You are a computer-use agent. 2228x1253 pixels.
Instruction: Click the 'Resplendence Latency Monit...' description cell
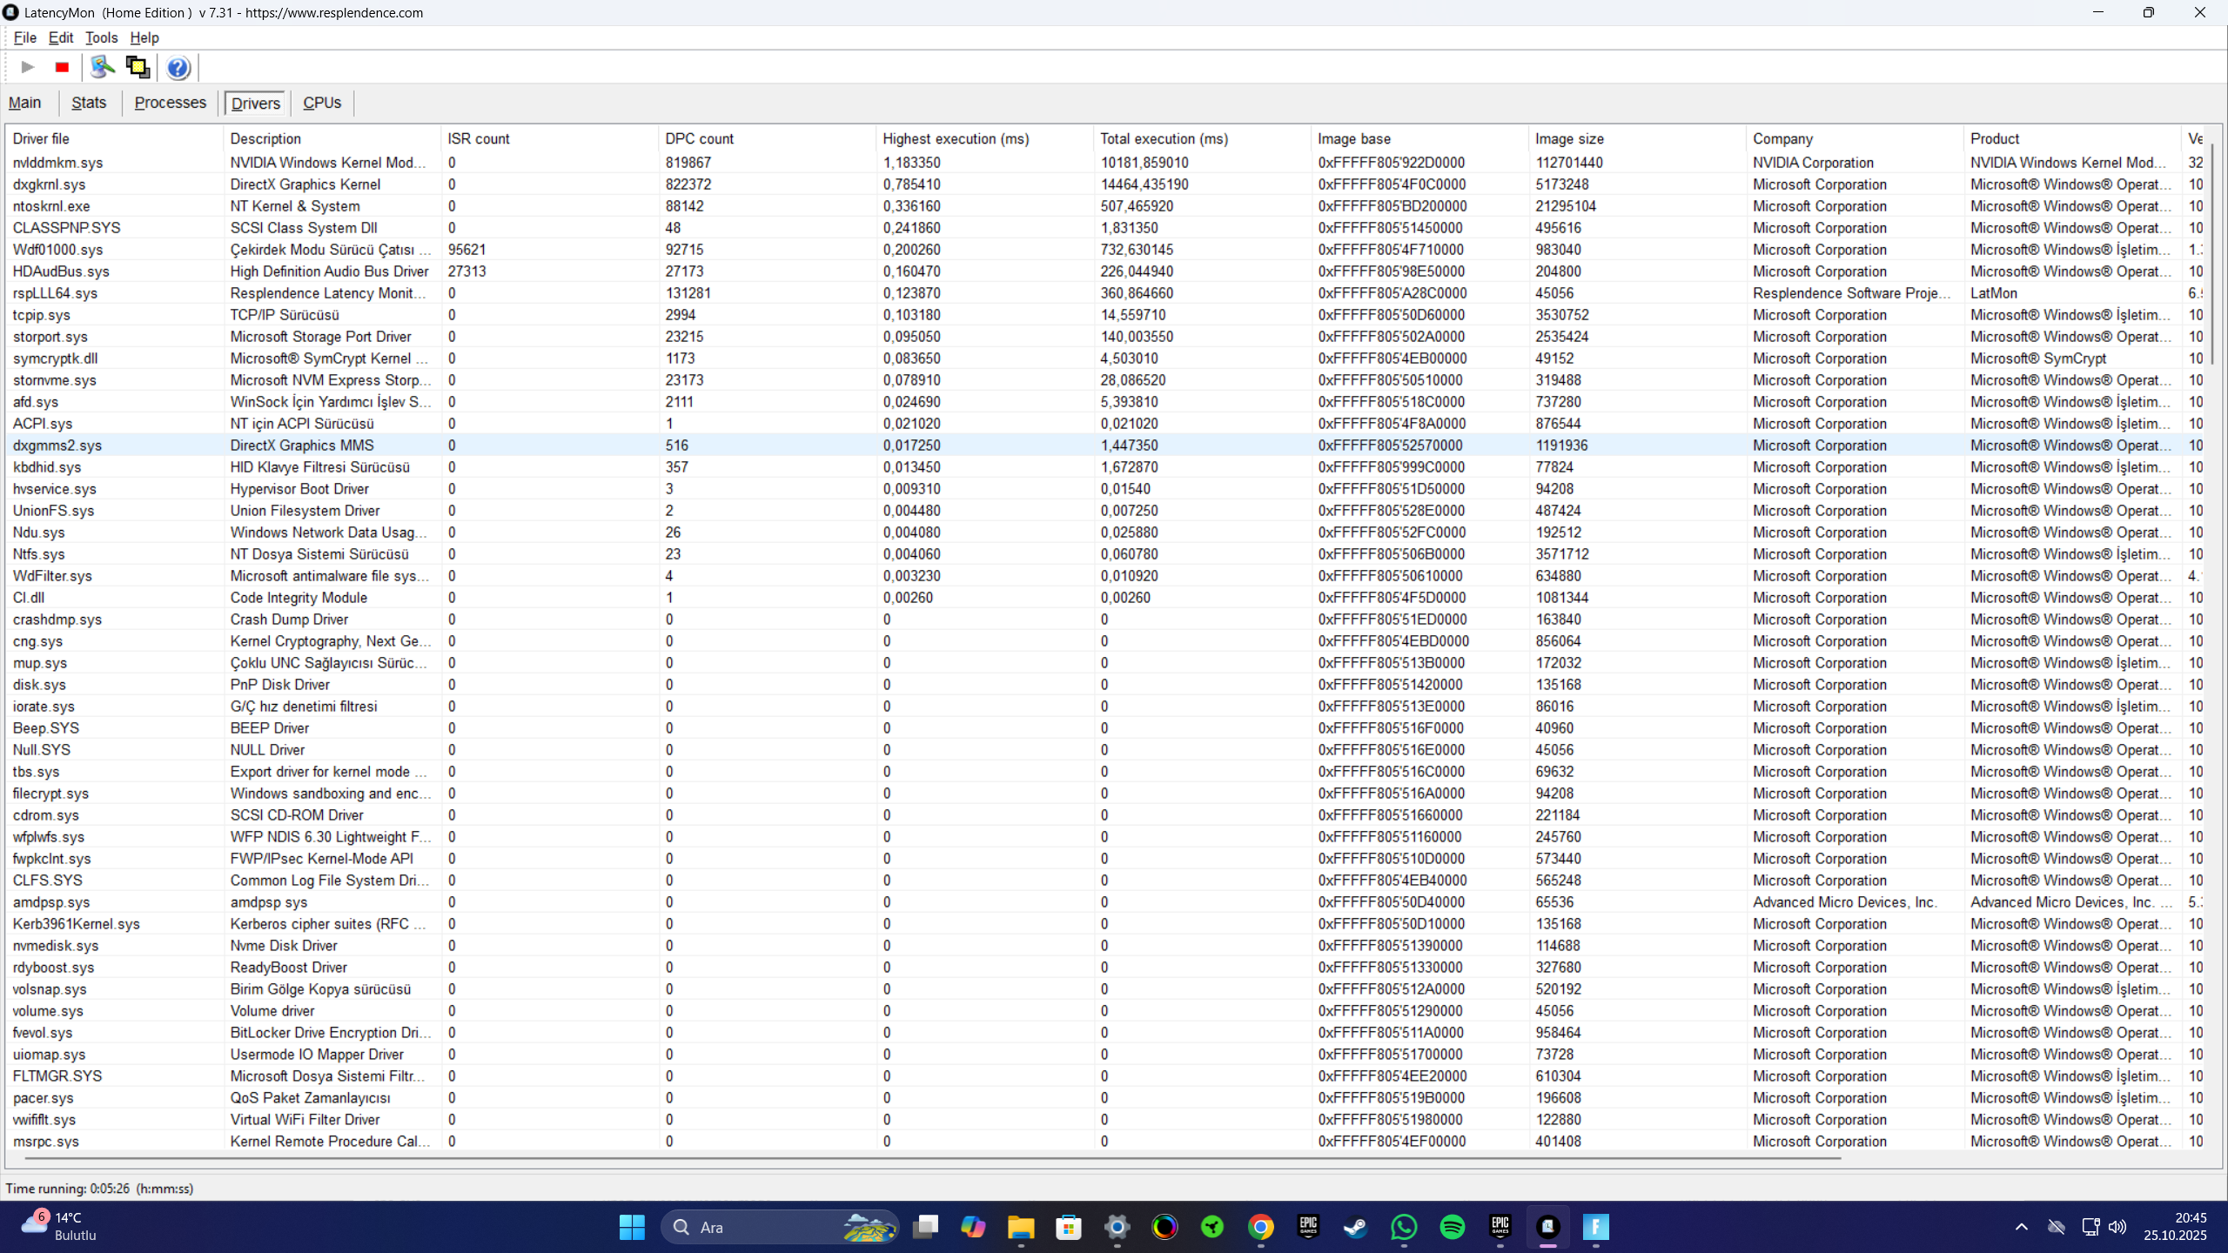(328, 293)
